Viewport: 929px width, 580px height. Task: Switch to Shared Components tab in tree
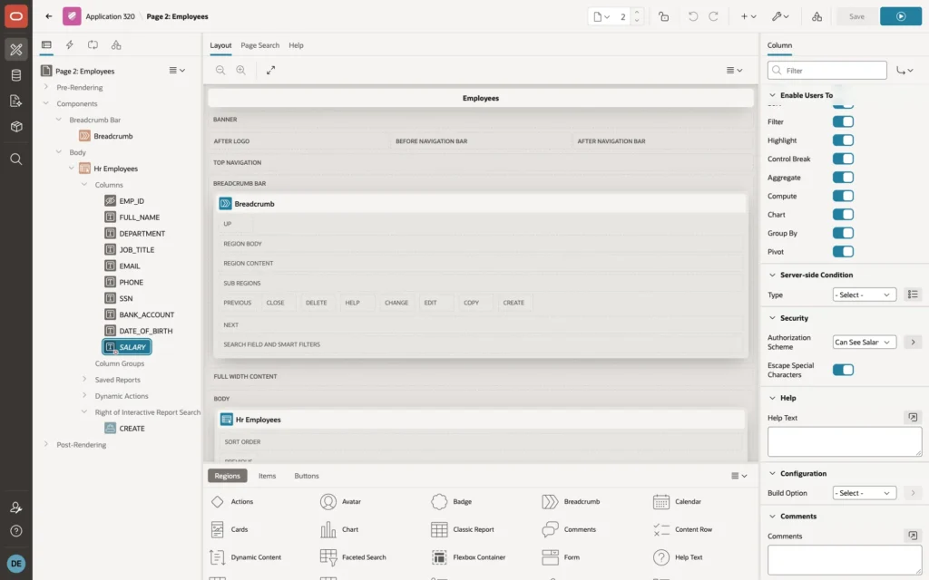(x=116, y=45)
